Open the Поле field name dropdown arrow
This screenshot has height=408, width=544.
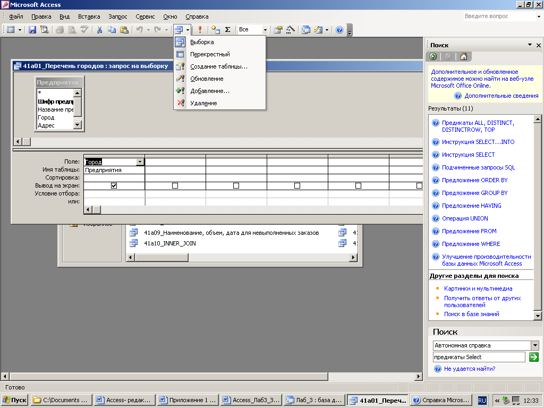point(140,161)
